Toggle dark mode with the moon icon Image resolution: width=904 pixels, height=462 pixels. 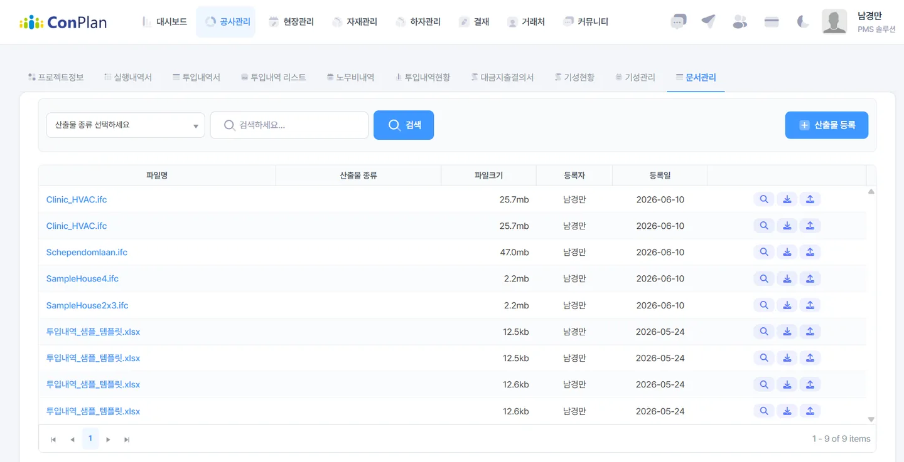803,22
